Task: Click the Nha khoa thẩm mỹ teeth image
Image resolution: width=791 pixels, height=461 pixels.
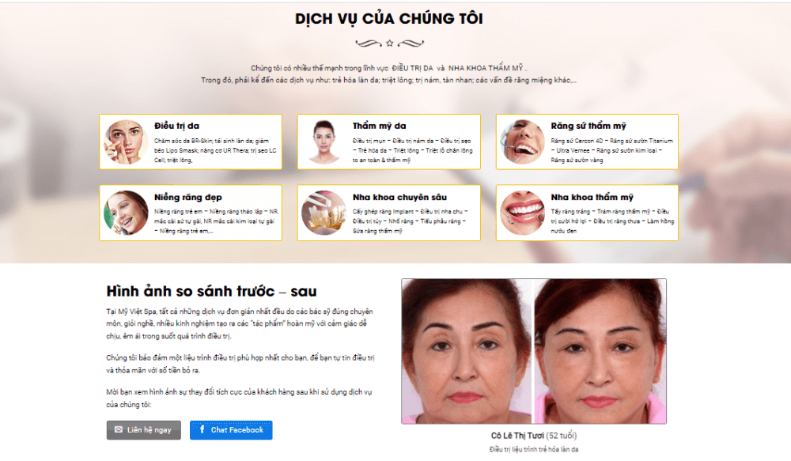Action: [522, 213]
